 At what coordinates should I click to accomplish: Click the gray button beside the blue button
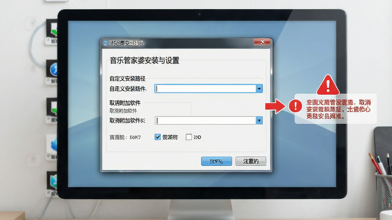251,162
